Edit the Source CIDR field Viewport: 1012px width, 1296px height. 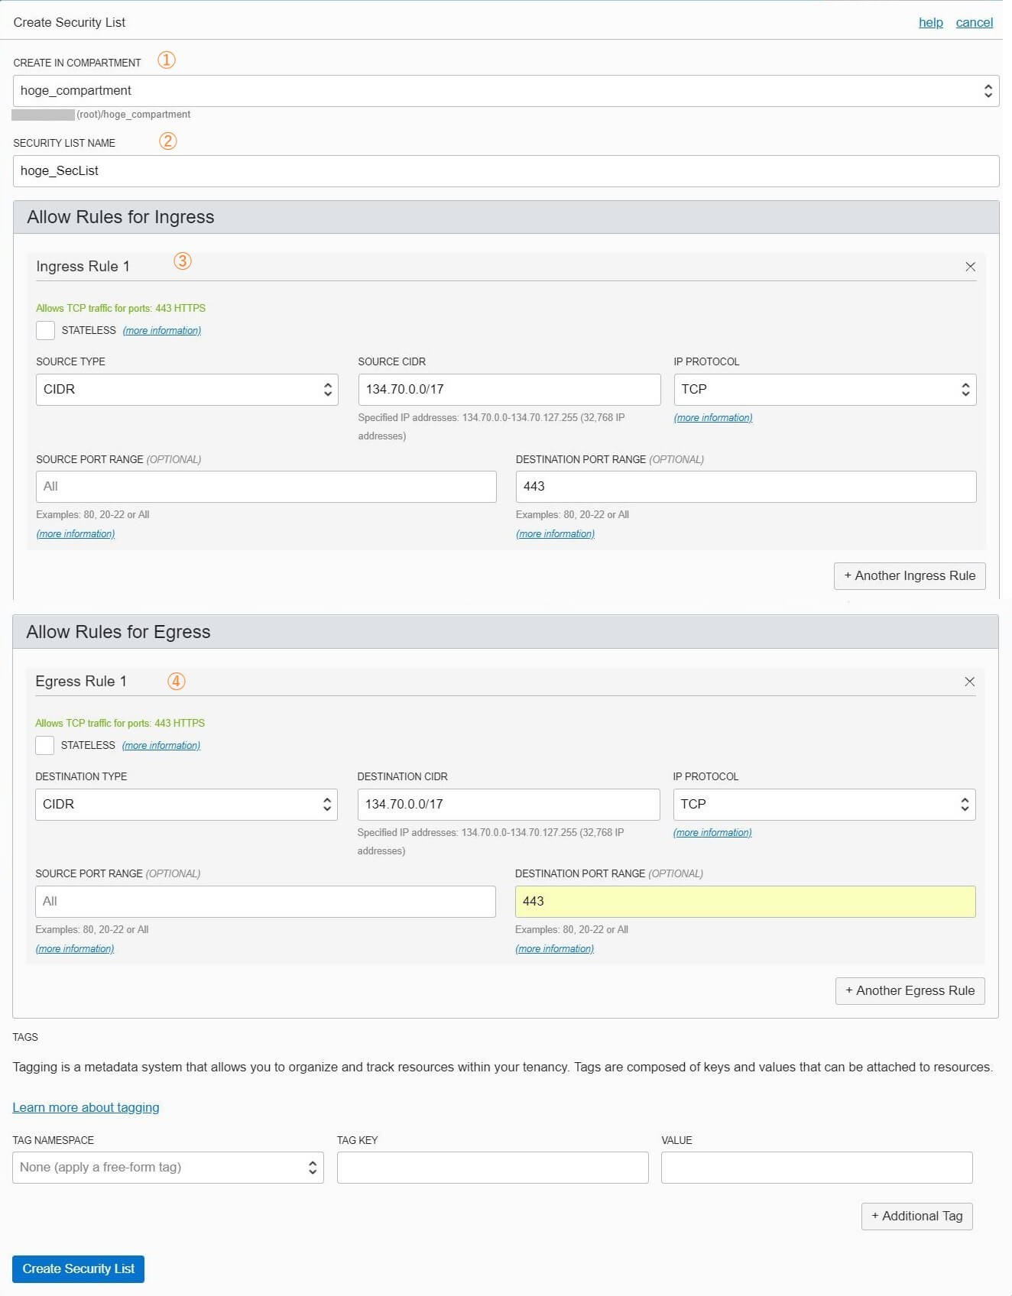click(x=510, y=390)
